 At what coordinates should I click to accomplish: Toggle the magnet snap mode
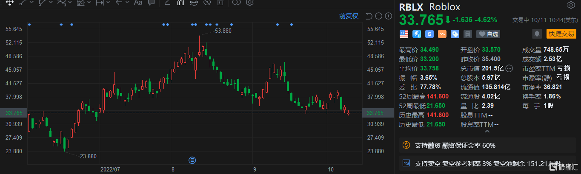click(180, 3)
